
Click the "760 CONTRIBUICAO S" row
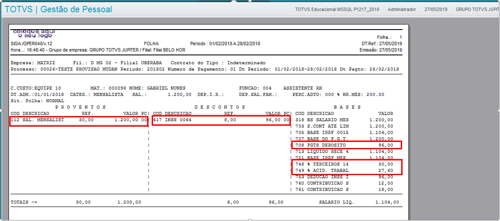point(344,184)
